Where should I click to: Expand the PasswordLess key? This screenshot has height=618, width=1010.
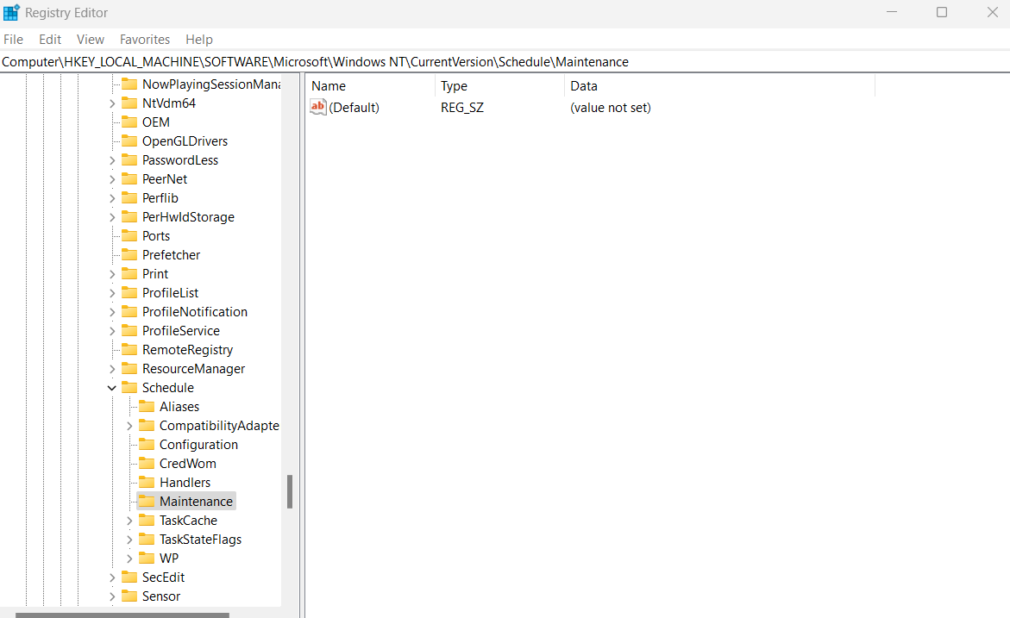pyautogui.click(x=112, y=160)
